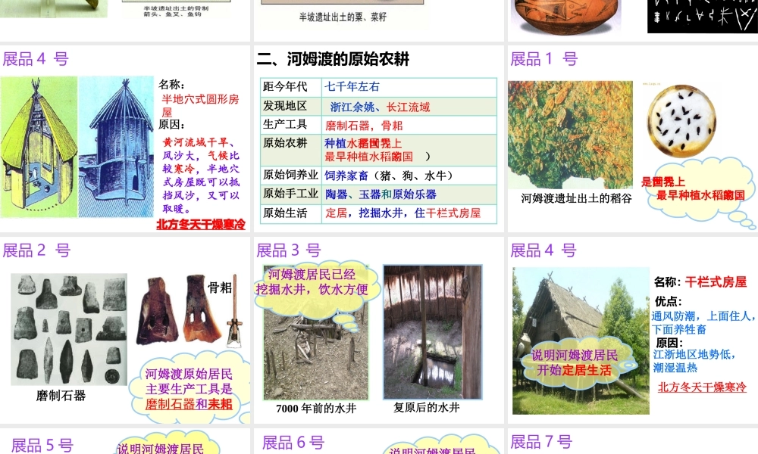Click the 陶器、玉器和原始乐器 cell

click(x=409, y=194)
